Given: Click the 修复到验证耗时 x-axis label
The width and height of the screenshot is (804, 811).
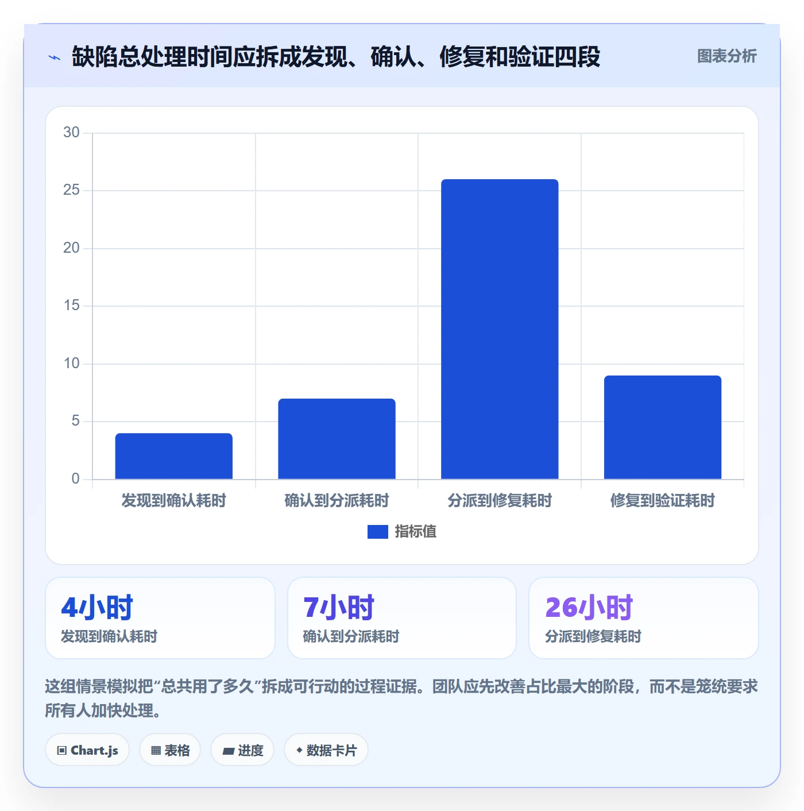Looking at the screenshot, I should click(x=663, y=501).
